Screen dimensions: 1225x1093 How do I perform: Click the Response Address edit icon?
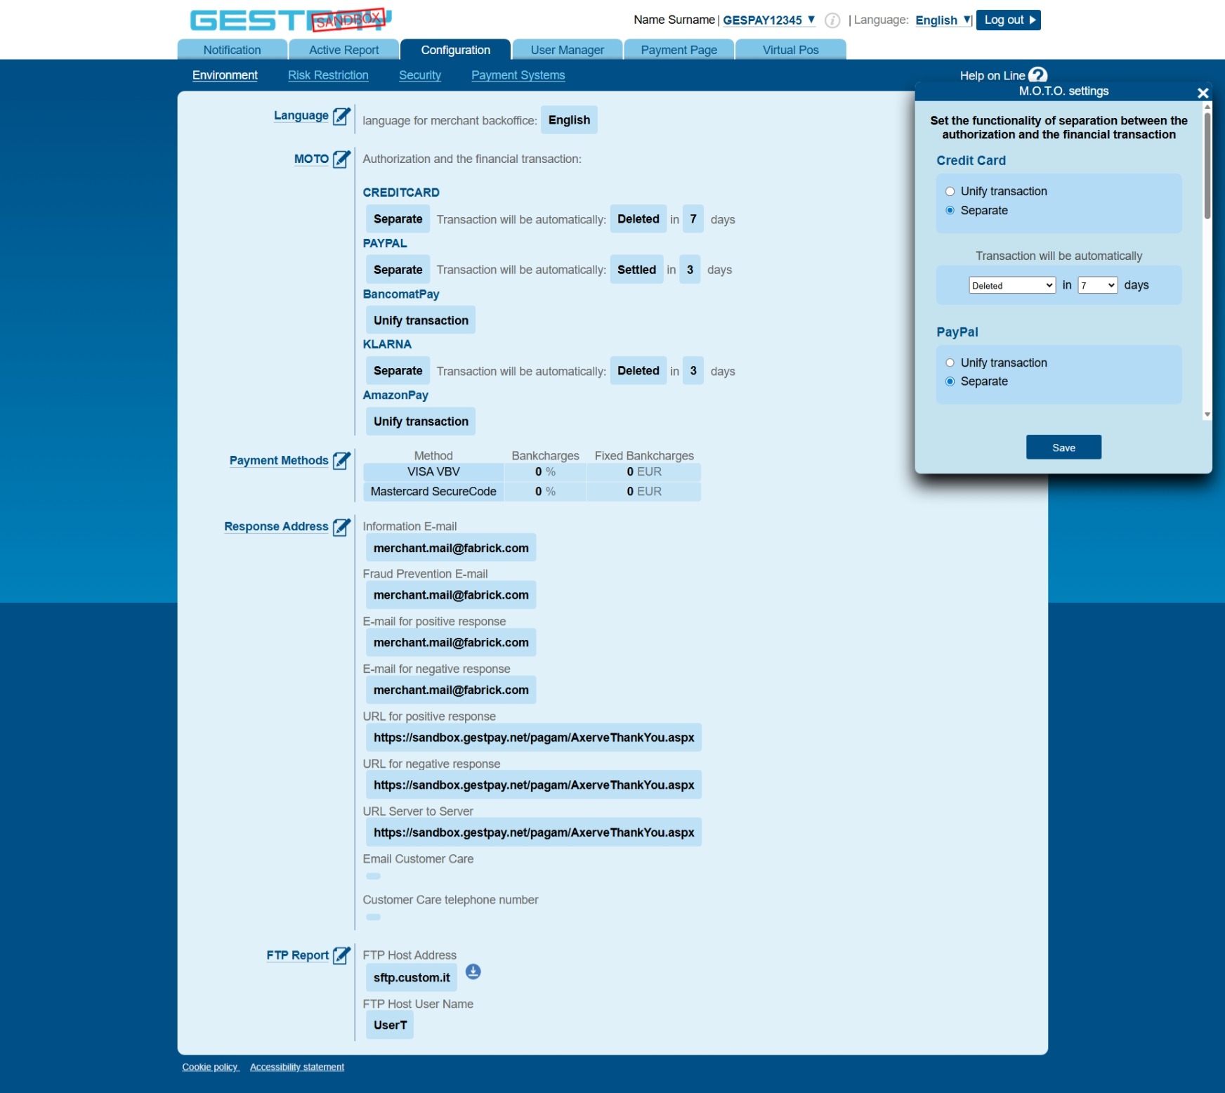(x=341, y=527)
